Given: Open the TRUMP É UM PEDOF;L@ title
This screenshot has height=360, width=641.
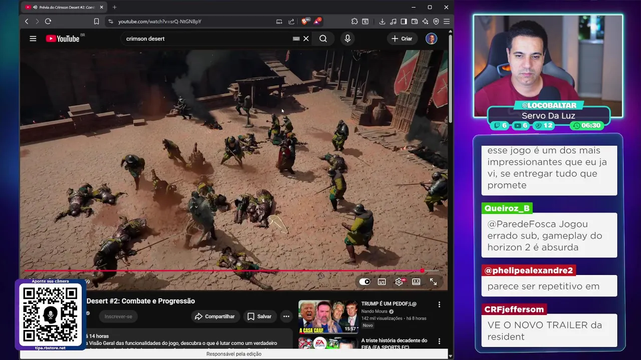Looking at the screenshot, I should (x=389, y=303).
